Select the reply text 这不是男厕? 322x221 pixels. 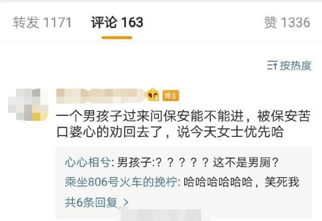[246, 163]
